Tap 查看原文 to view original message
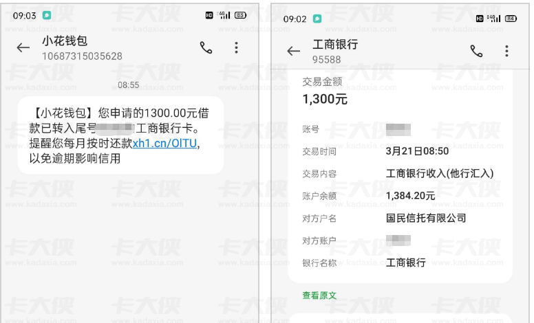The image size is (534, 323). [319, 295]
